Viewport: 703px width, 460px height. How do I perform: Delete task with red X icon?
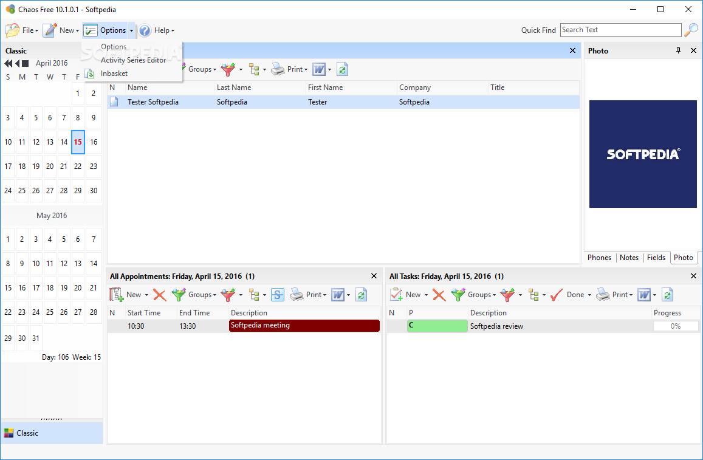click(x=439, y=295)
